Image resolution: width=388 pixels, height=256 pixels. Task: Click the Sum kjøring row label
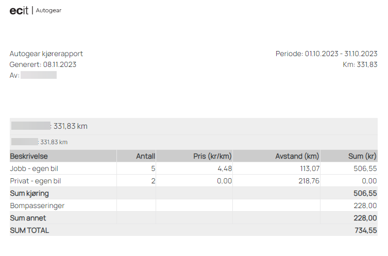(x=29, y=194)
